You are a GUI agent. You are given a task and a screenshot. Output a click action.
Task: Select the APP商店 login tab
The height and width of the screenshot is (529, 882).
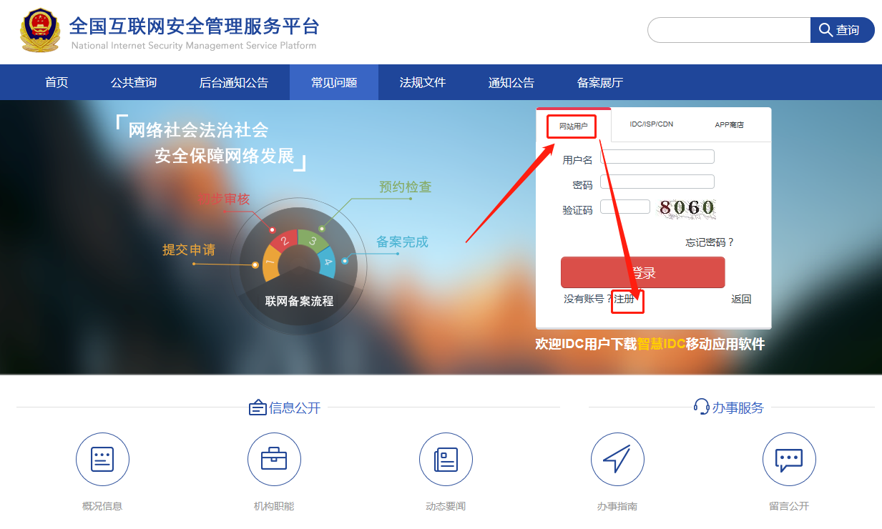tap(729, 125)
